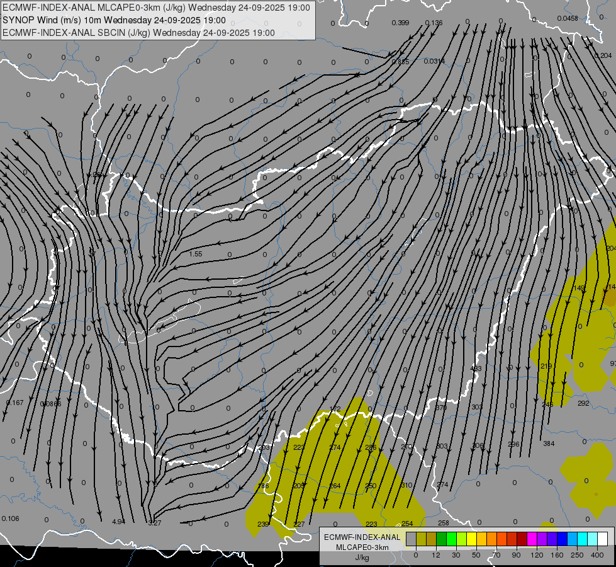Click the legend tick value 12
Viewport: 616px width, 567px height.
[x=435, y=555]
